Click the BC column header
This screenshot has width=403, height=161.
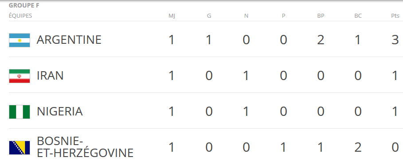click(358, 16)
